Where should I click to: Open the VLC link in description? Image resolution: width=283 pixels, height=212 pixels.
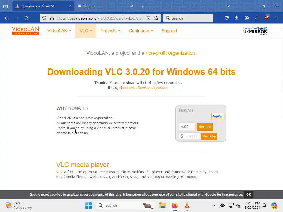[60, 172]
